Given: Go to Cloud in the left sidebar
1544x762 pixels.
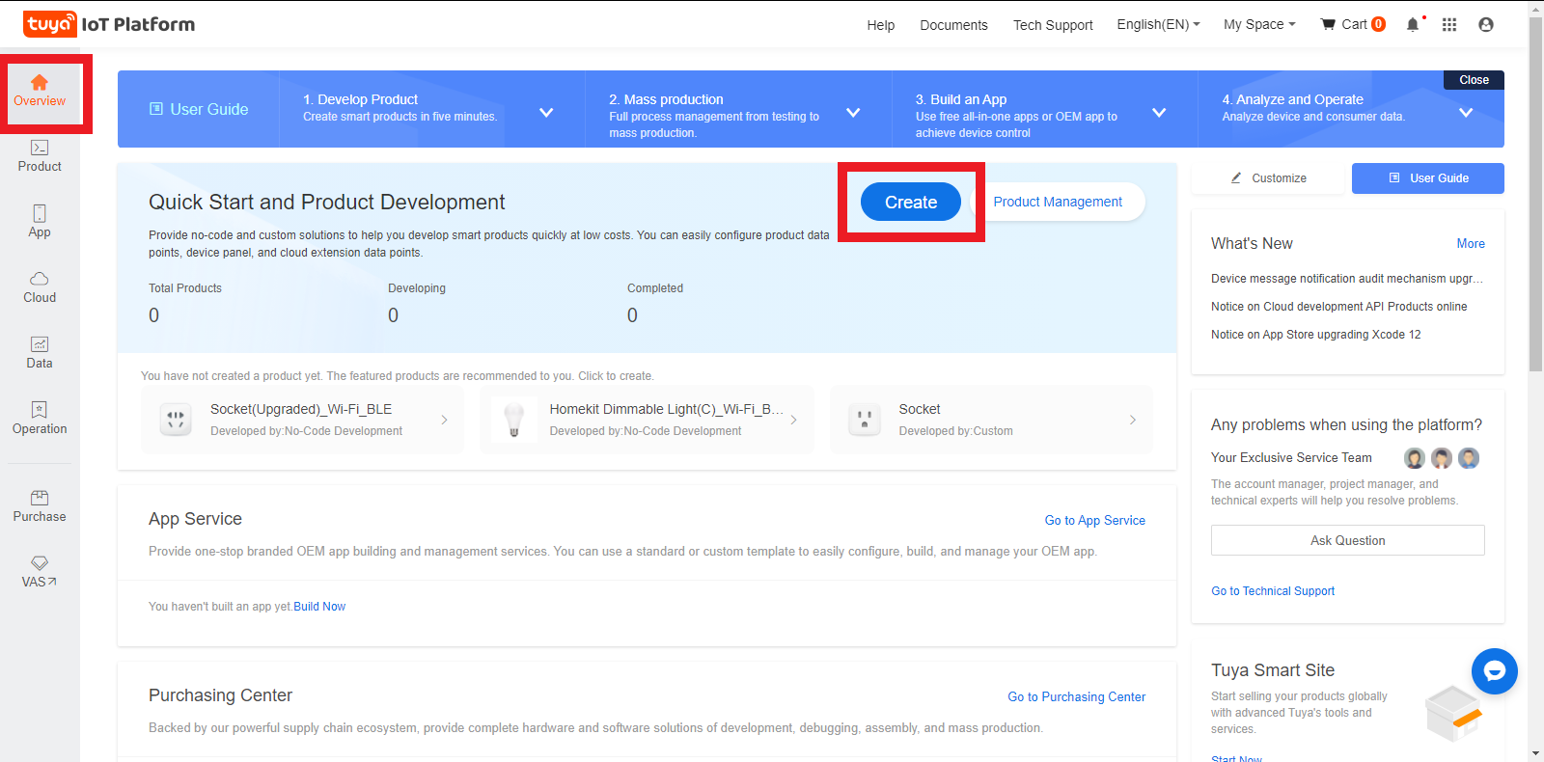Looking at the screenshot, I should tap(40, 287).
